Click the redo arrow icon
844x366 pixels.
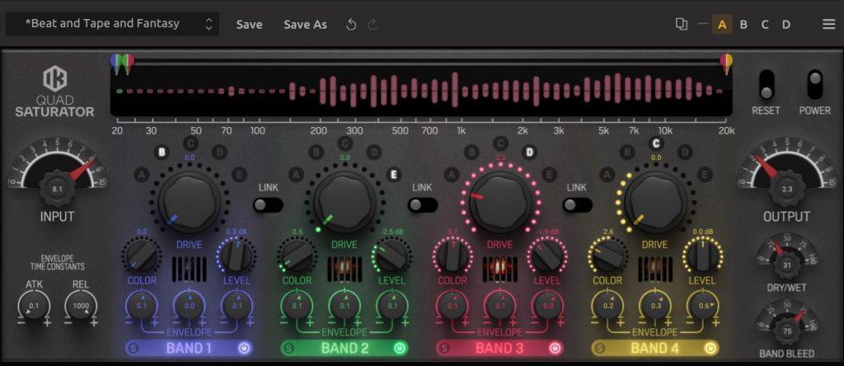[x=373, y=25]
